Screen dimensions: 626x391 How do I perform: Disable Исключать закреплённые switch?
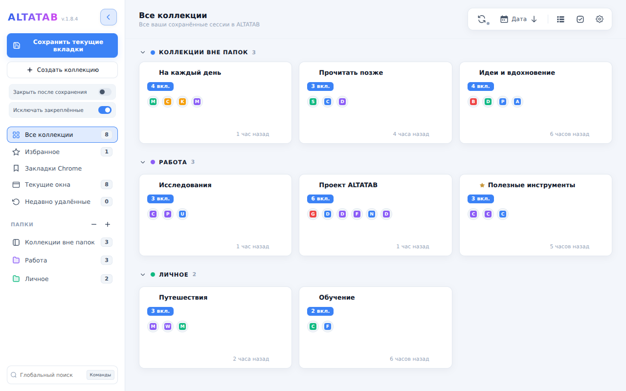click(x=105, y=110)
